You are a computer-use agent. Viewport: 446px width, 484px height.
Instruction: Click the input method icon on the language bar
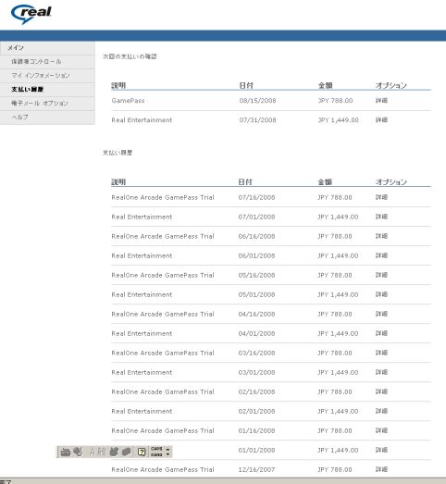[78, 452]
